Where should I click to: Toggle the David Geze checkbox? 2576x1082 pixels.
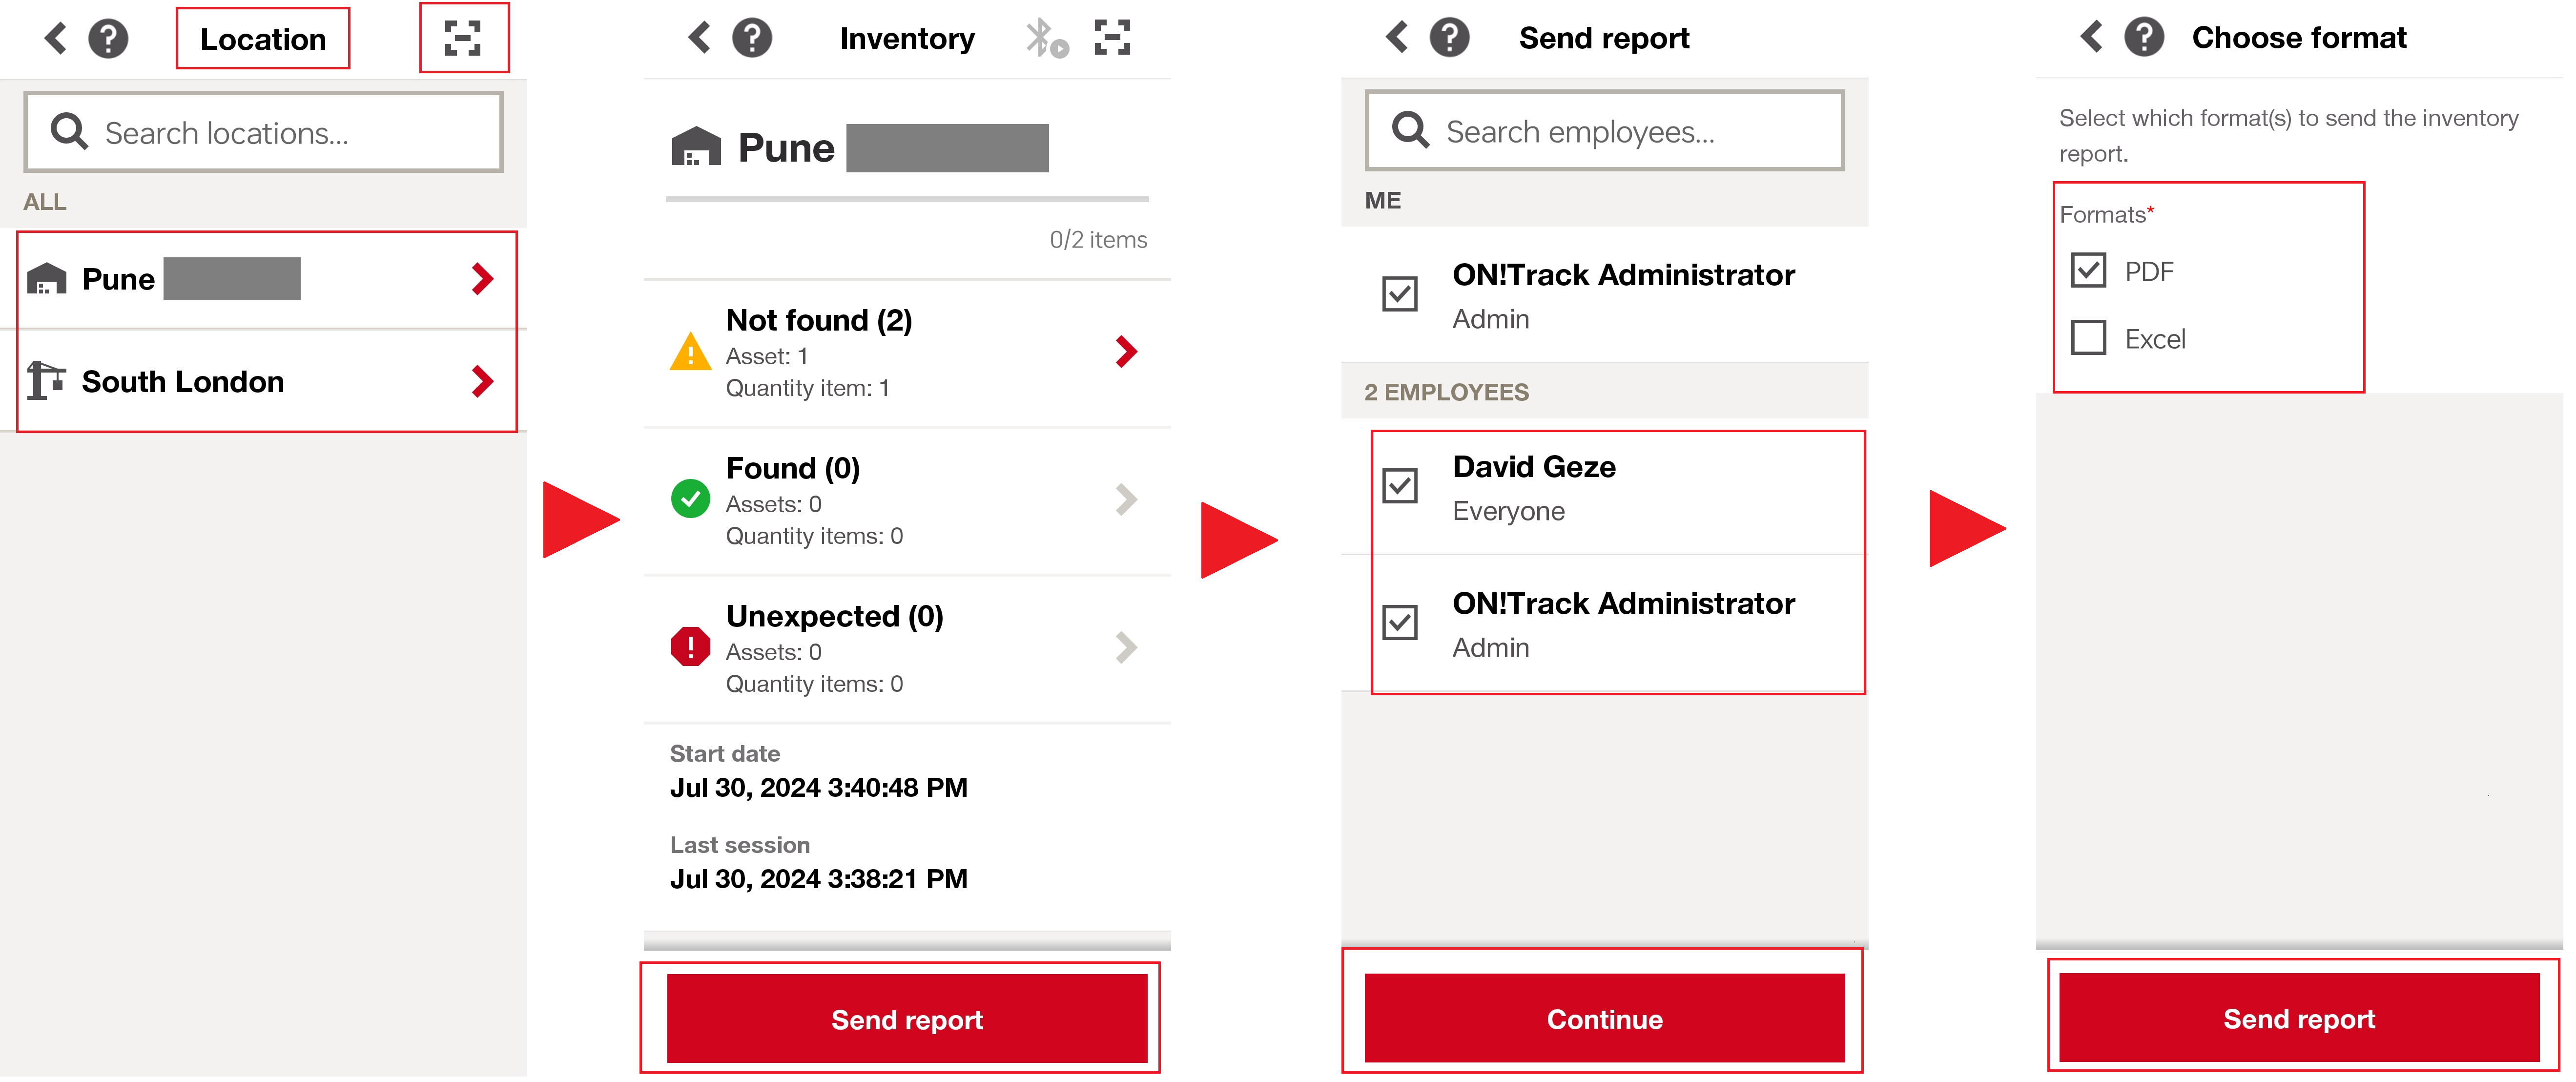tap(1400, 486)
